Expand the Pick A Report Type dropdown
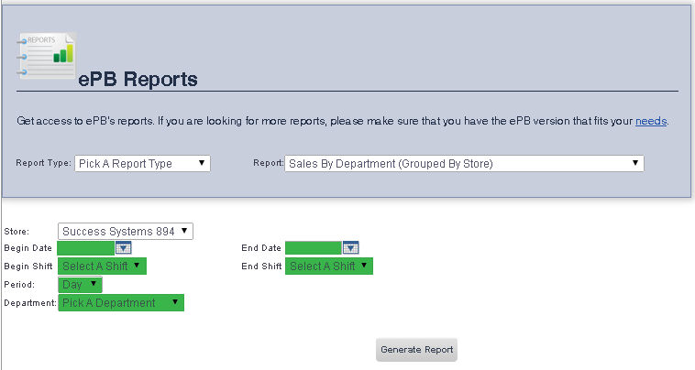 click(x=142, y=164)
